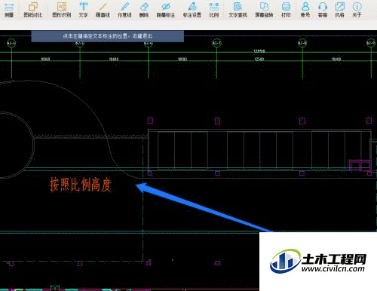Click the 打印 print icon
This screenshot has width=377, height=291.
(x=286, y=10)
